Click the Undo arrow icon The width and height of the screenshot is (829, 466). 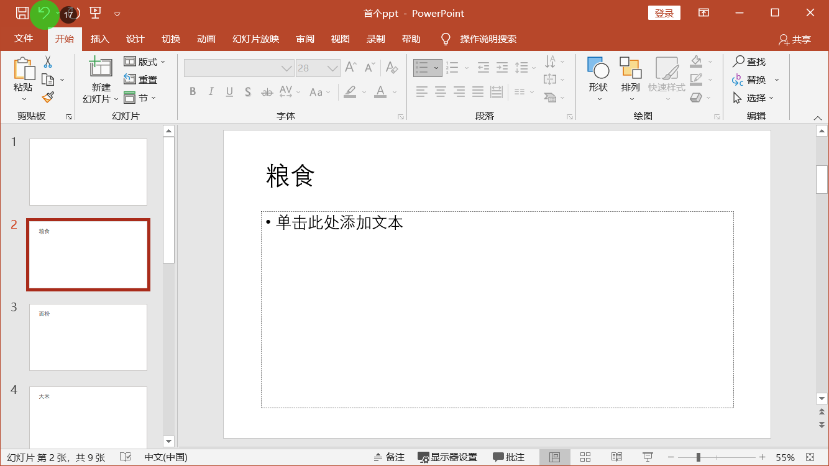pos(44,13)
